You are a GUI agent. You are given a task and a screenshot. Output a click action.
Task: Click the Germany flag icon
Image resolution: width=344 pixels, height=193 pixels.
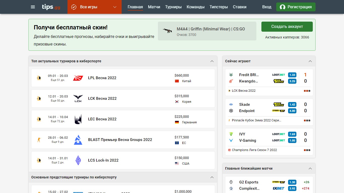pos(177,122)
